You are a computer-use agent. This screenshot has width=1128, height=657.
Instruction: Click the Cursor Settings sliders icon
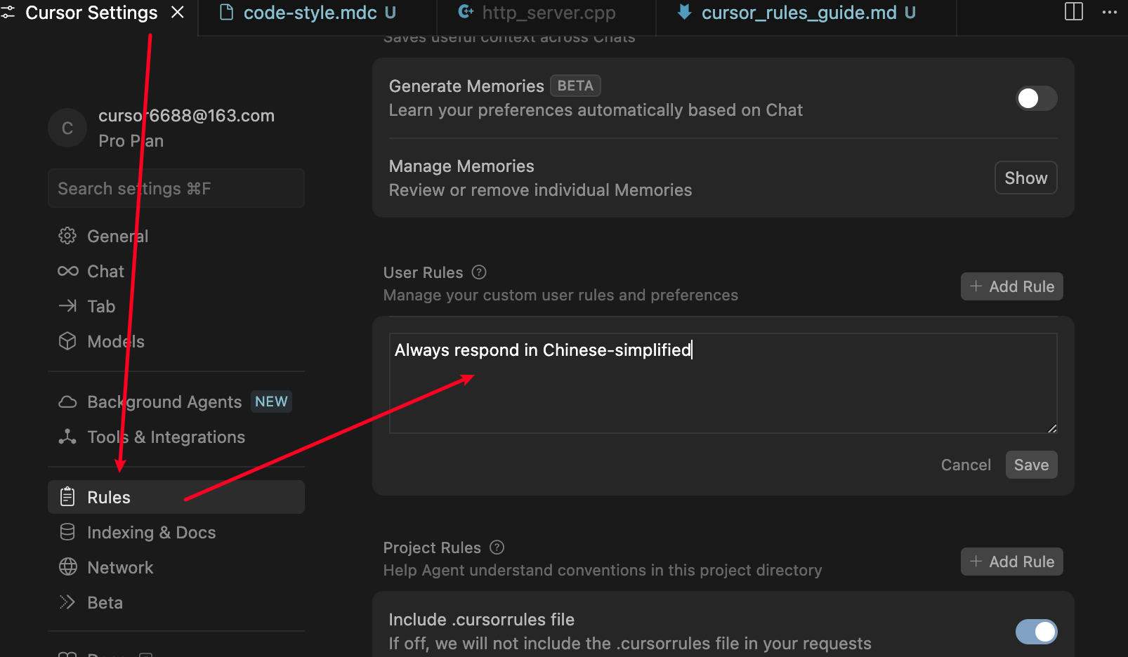8,13
